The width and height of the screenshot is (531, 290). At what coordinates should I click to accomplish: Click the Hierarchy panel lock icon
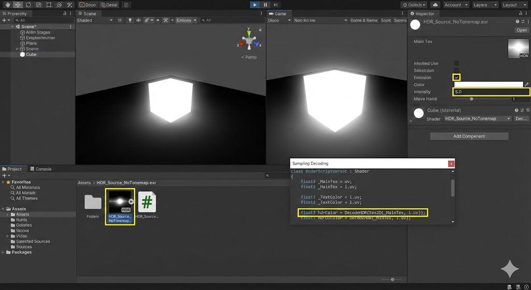click(x=65, y=13)
